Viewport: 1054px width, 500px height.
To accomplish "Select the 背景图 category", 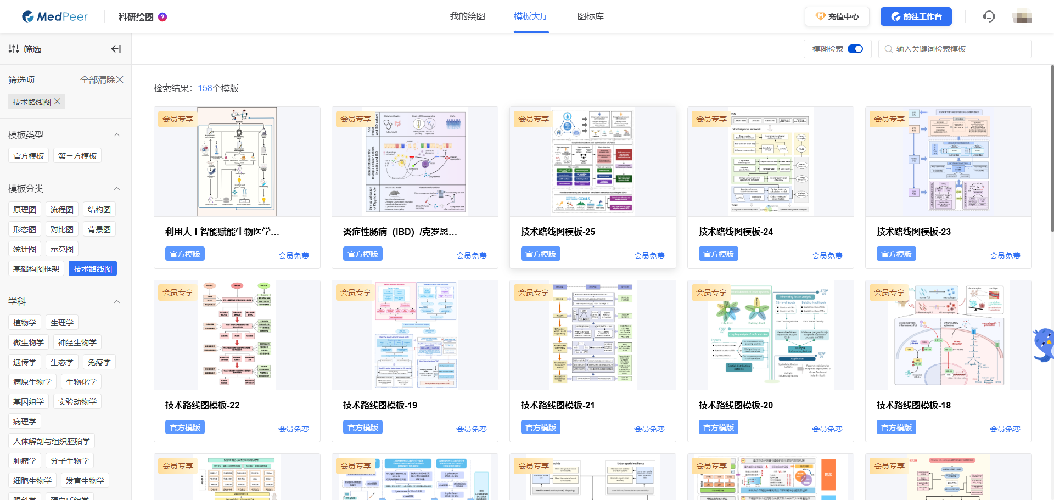I will click(x=99, y=229).
